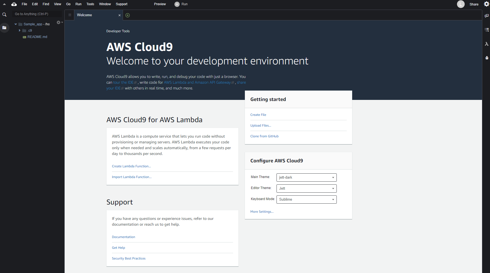Click the 'tour the IDE' link

pyautogui.click(x=125, y=82)
